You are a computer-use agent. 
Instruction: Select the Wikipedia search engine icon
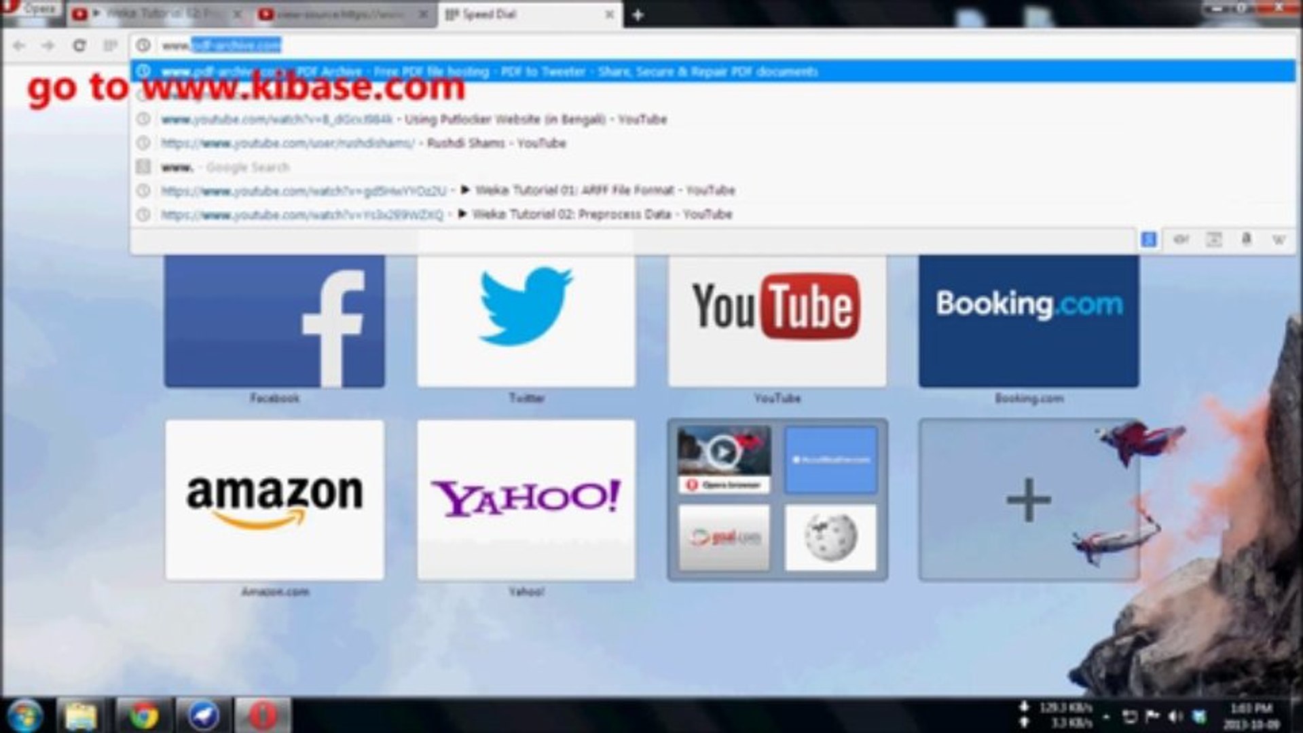tap(1279, 240)
